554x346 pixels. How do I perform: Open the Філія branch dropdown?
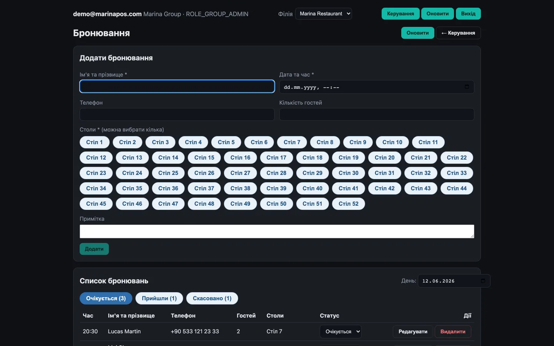[x=324, y=14]
